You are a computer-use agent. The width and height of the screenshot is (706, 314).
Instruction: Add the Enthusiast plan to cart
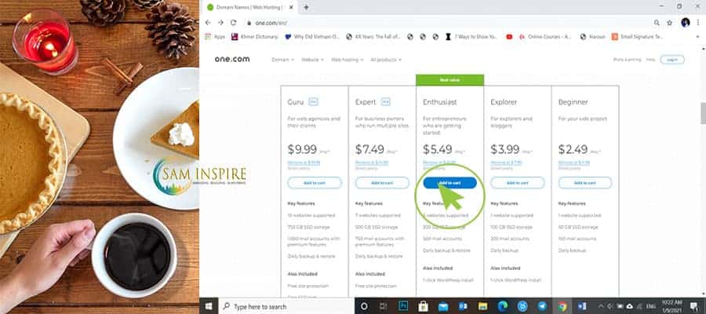click(x=449, y=183)
